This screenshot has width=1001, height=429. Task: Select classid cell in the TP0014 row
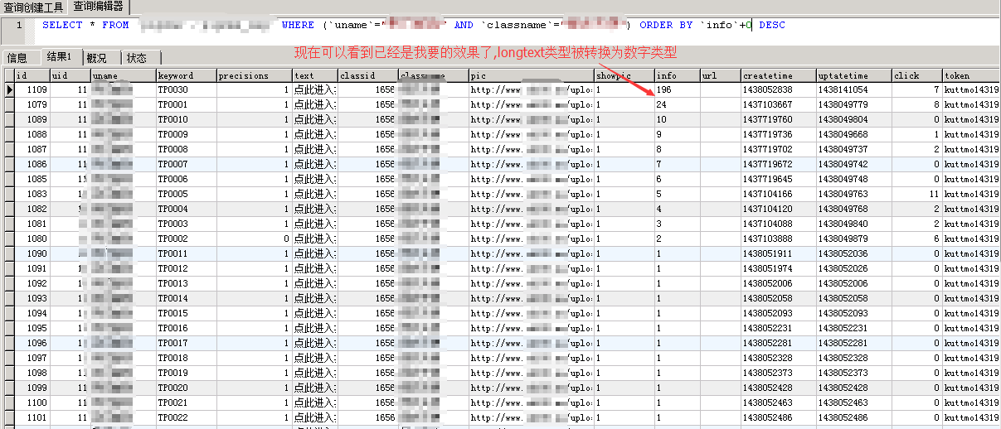[367, 298]
